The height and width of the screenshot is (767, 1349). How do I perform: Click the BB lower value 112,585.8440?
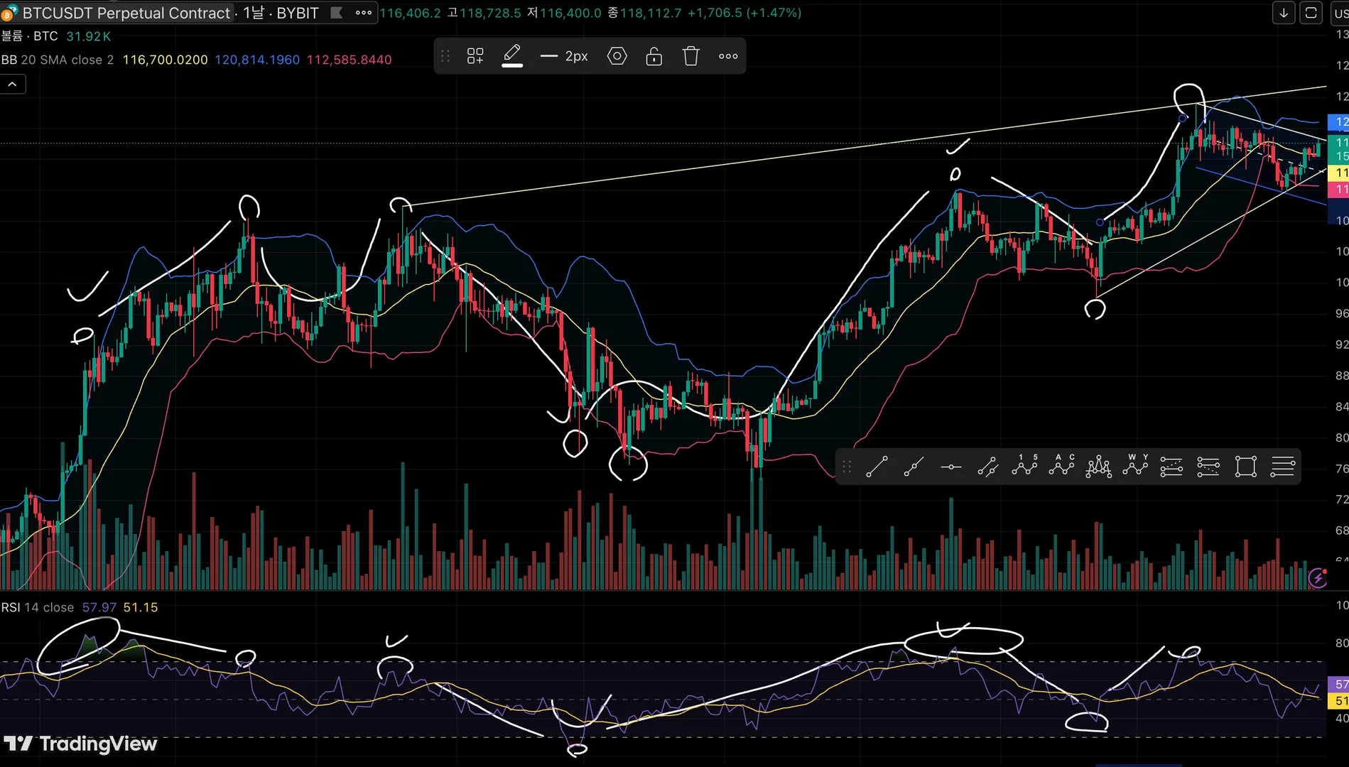[349, 60]
